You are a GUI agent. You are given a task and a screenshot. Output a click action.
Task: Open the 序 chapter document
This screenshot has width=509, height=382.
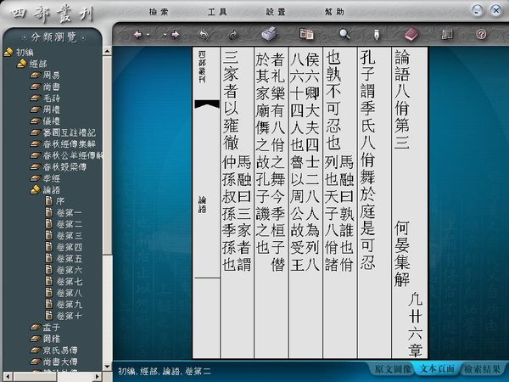[x=60, y=201]
